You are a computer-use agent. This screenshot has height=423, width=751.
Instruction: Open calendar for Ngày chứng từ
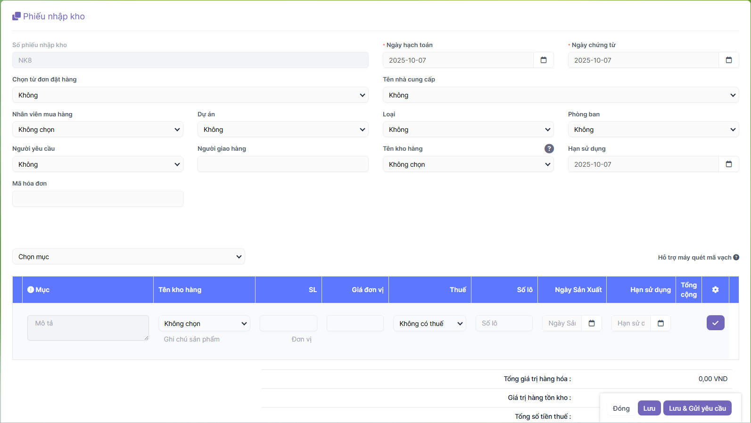click(728, 60)
